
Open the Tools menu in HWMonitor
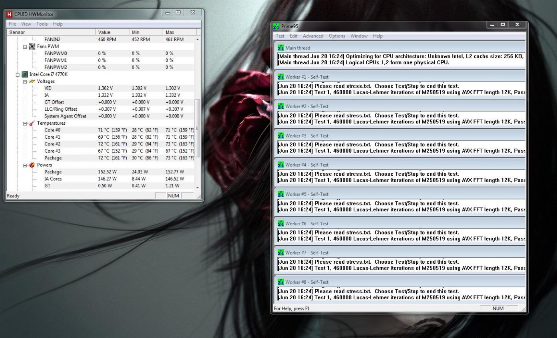(42, 24)
